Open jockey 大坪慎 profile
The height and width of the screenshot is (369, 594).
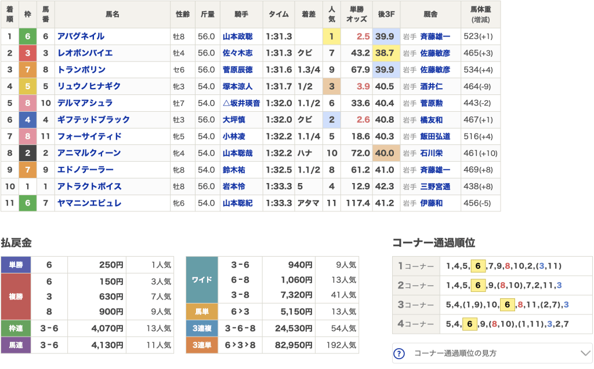coord(234,119)
